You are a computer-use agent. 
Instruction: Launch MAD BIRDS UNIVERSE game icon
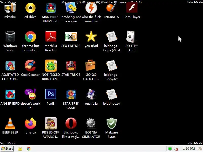coord(50,8)
